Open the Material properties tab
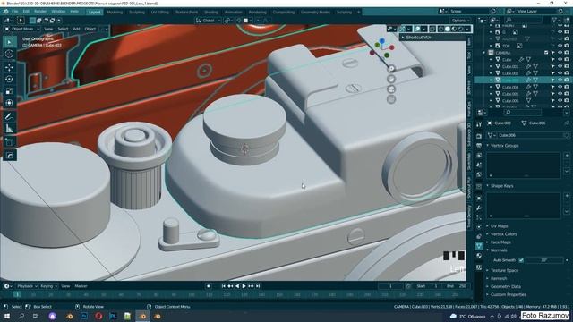Viewport: 573px width, 322px height. click(x=479, y=256)
